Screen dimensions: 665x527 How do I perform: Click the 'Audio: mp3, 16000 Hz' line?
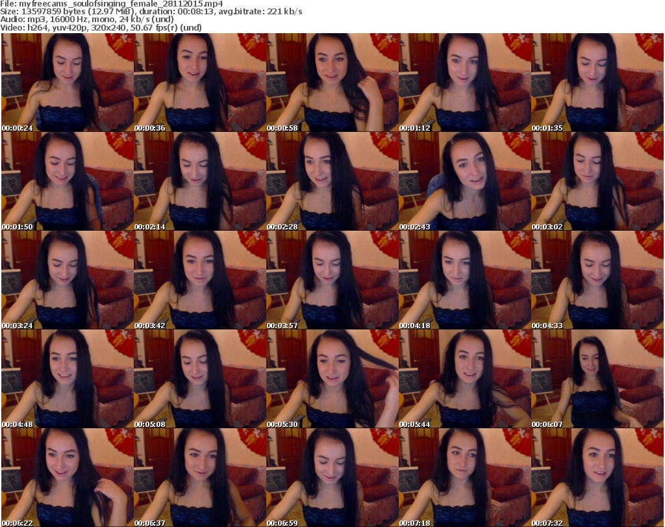point(87,19)
